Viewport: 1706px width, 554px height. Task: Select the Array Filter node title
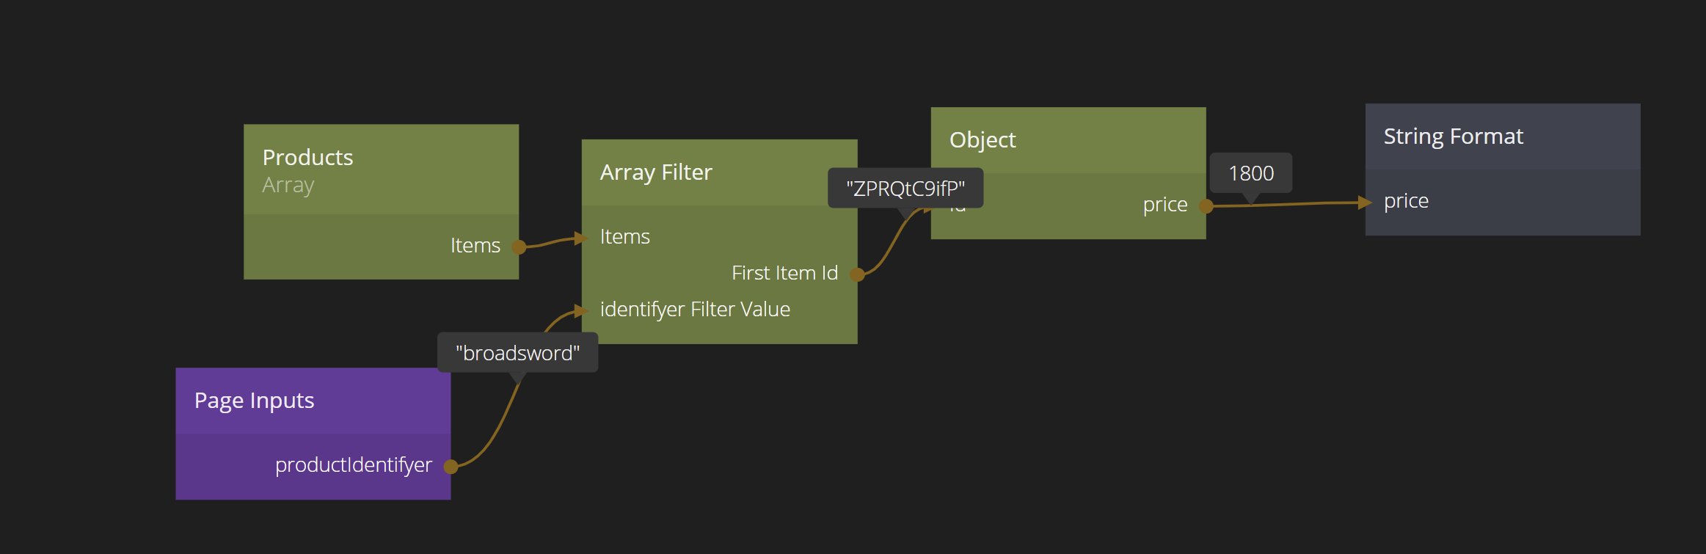(x=656, y=172)
